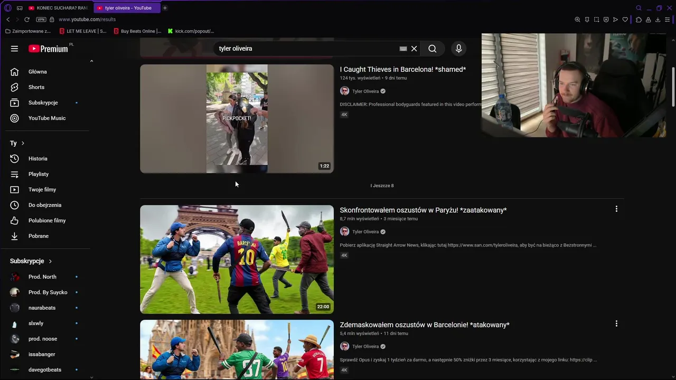
Task: Toggle the YouTube hamburger guide menu
Action: tap(14, 49)
